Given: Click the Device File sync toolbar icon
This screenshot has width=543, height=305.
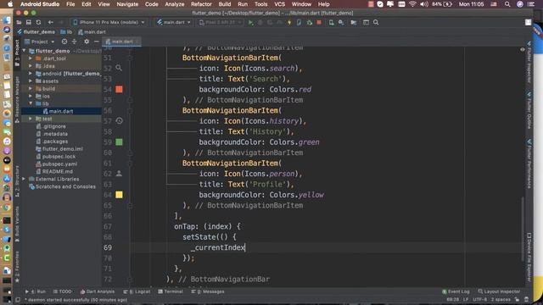Looking at the screenshot, I should [299, 23].
